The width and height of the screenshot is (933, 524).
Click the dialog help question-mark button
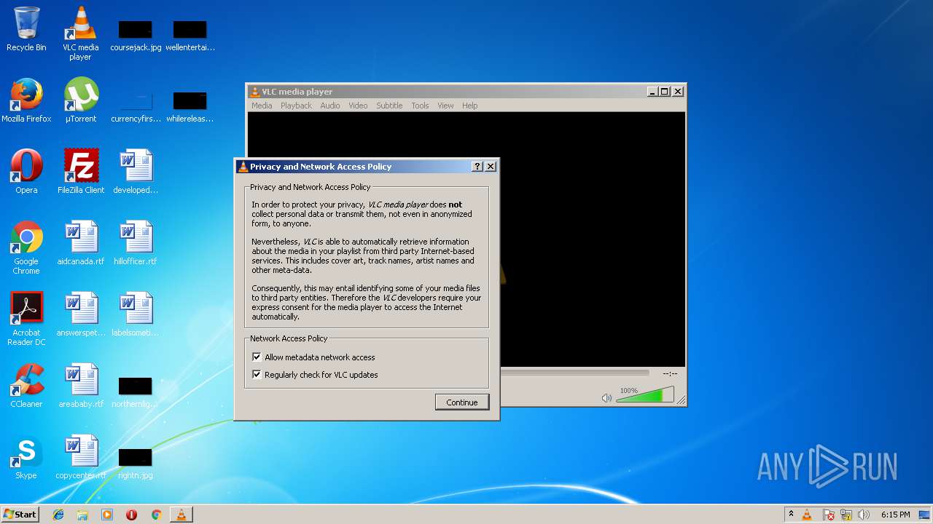(477, 167)
